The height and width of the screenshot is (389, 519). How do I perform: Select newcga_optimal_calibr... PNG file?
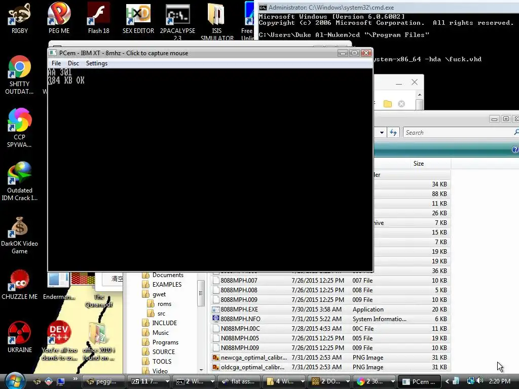[x=330, y=357]
